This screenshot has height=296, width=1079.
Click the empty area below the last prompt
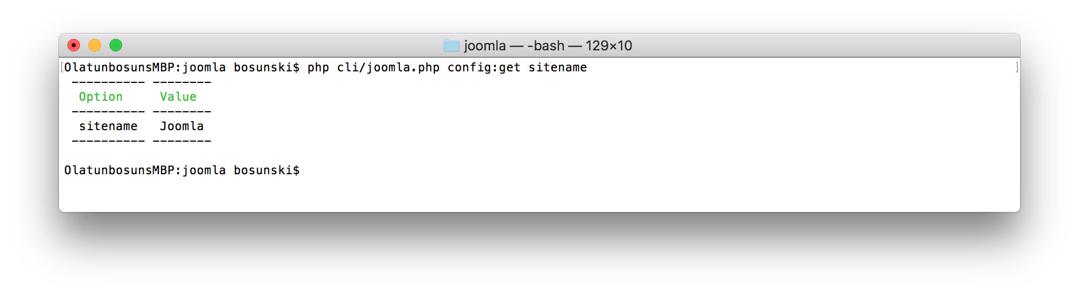coord(526,194)
